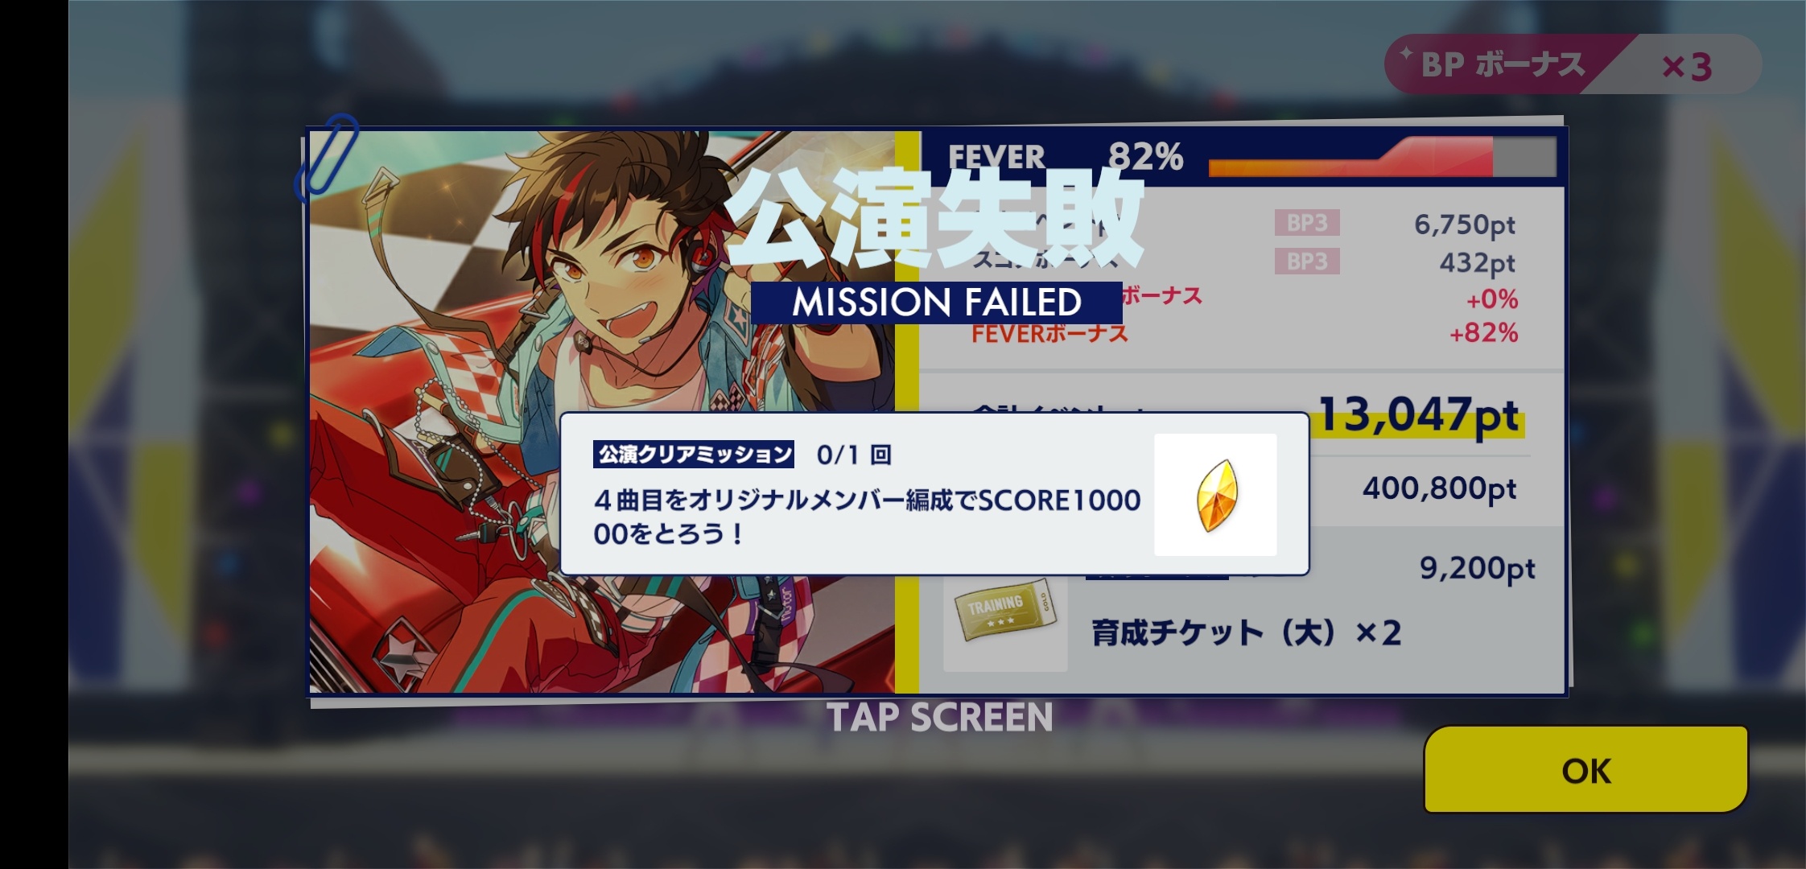Click the 公演クリアミッション label
The height and width of the screenshot is (869, 1806).
(x=694, y=455)
